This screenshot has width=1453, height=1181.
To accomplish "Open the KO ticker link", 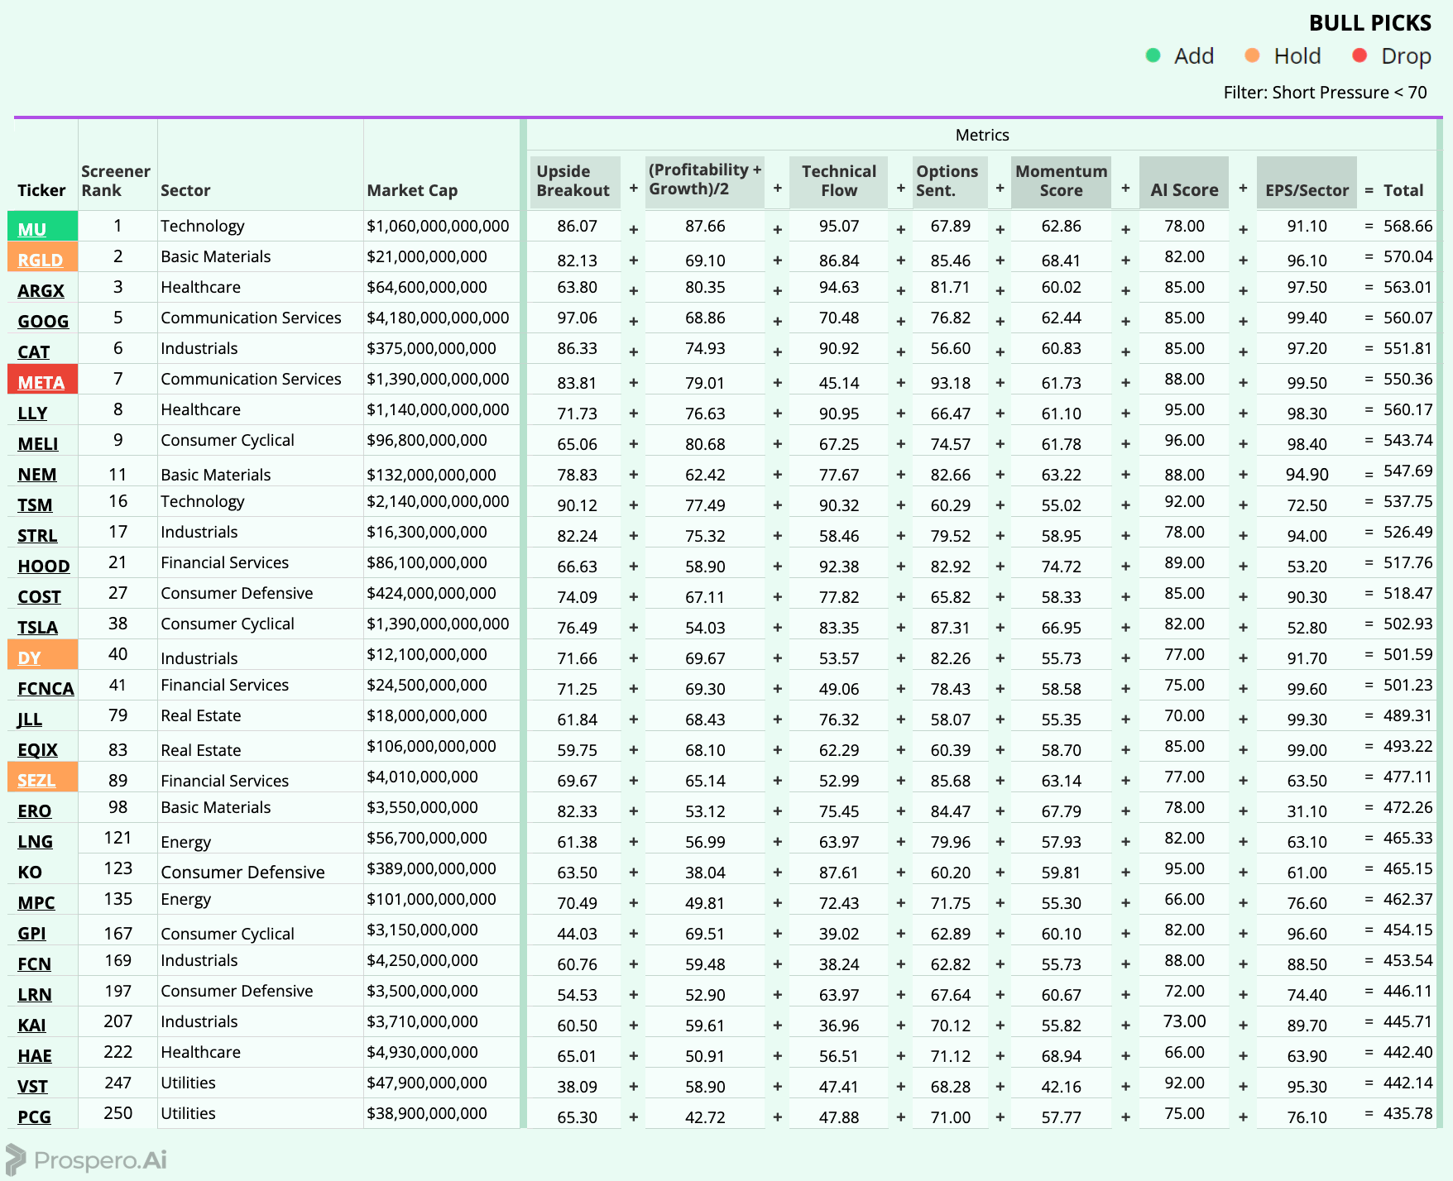I will [x=30, y=872].
